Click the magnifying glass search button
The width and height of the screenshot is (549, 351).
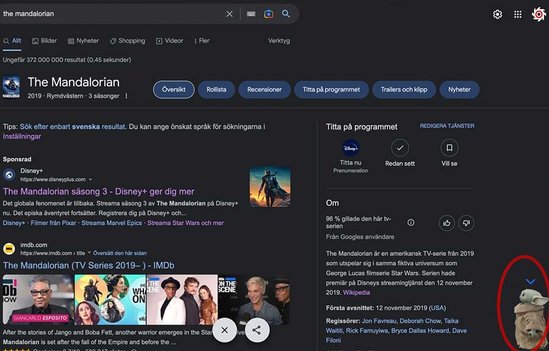coord(285,14)
